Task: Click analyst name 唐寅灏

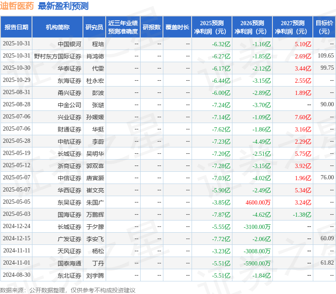Action: [x=95, y=178]
